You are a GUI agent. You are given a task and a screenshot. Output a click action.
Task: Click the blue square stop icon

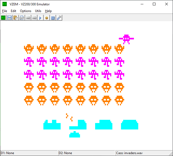point(53,18)
